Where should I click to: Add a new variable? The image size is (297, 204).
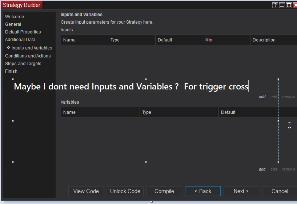click(x=262, y=169)
